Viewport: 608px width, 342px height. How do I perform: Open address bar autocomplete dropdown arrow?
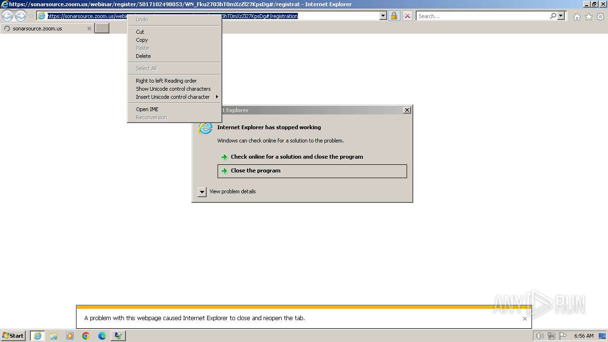point(383,16)
